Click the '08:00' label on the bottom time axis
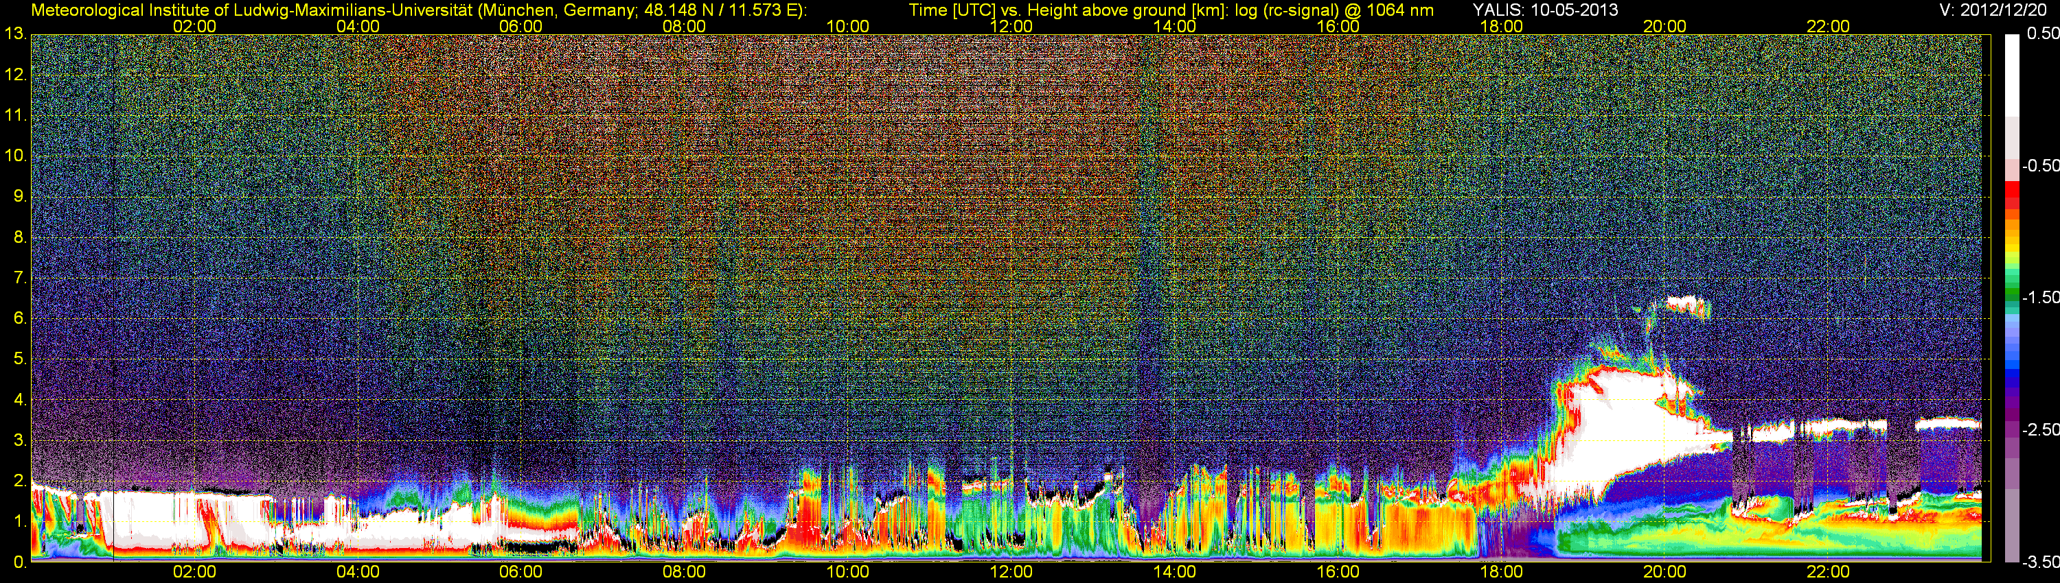This screenshot has height=583, width=2060. tap(684, 572)
